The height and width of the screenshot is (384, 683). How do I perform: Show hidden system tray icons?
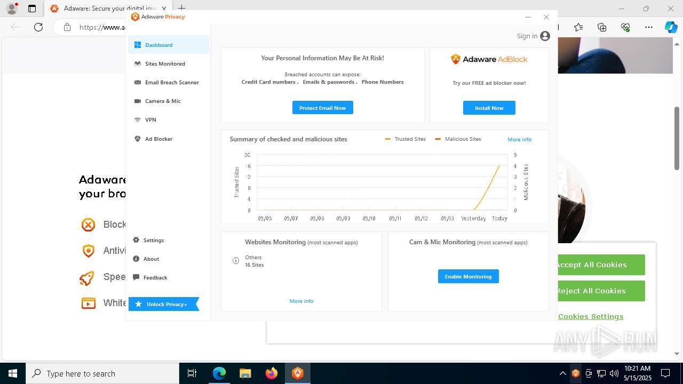pyautogui.click(x=562, y=373)
